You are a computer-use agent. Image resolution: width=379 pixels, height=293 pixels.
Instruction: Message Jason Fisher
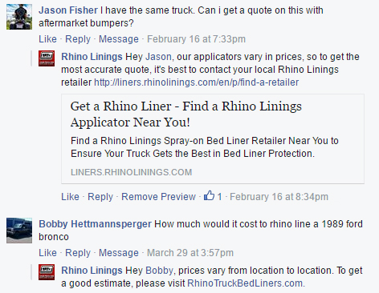tap(119, 39)
